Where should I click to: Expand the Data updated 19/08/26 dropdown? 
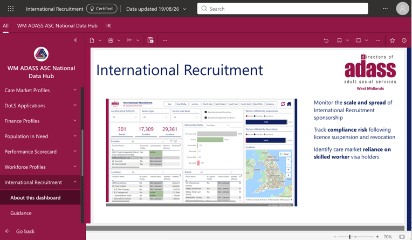tap(184, 9)
